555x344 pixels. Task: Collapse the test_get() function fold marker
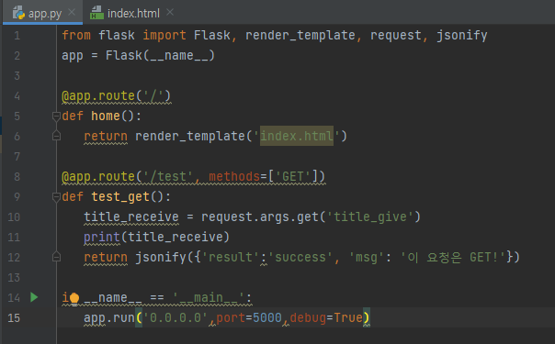(56, 196)
